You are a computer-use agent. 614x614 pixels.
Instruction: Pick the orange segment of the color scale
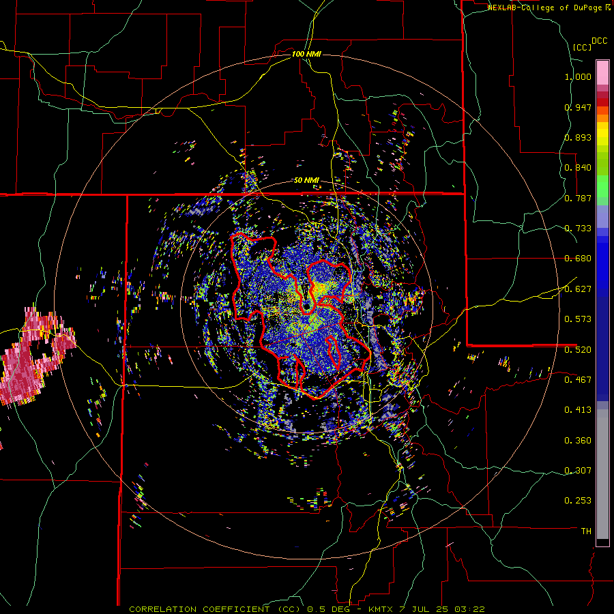click(602, 118)
